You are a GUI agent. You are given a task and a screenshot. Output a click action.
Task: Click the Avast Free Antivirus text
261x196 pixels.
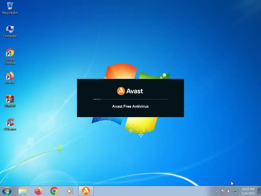130,106
